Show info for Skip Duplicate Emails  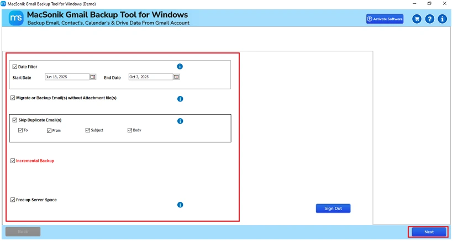click(180, 121)
